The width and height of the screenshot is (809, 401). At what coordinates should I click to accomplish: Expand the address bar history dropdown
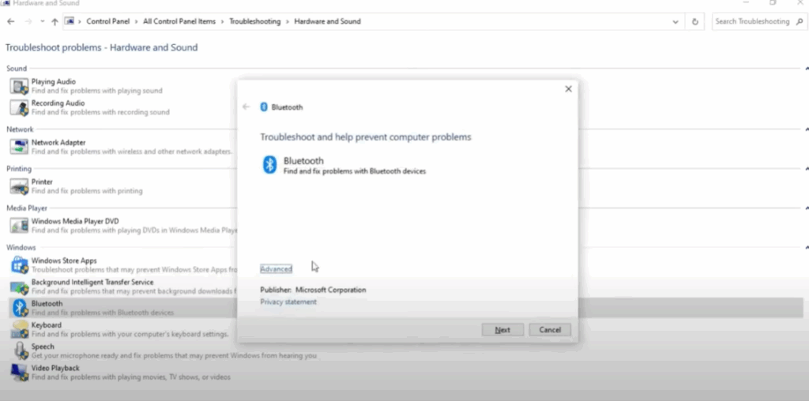click(x=675, y=21)
